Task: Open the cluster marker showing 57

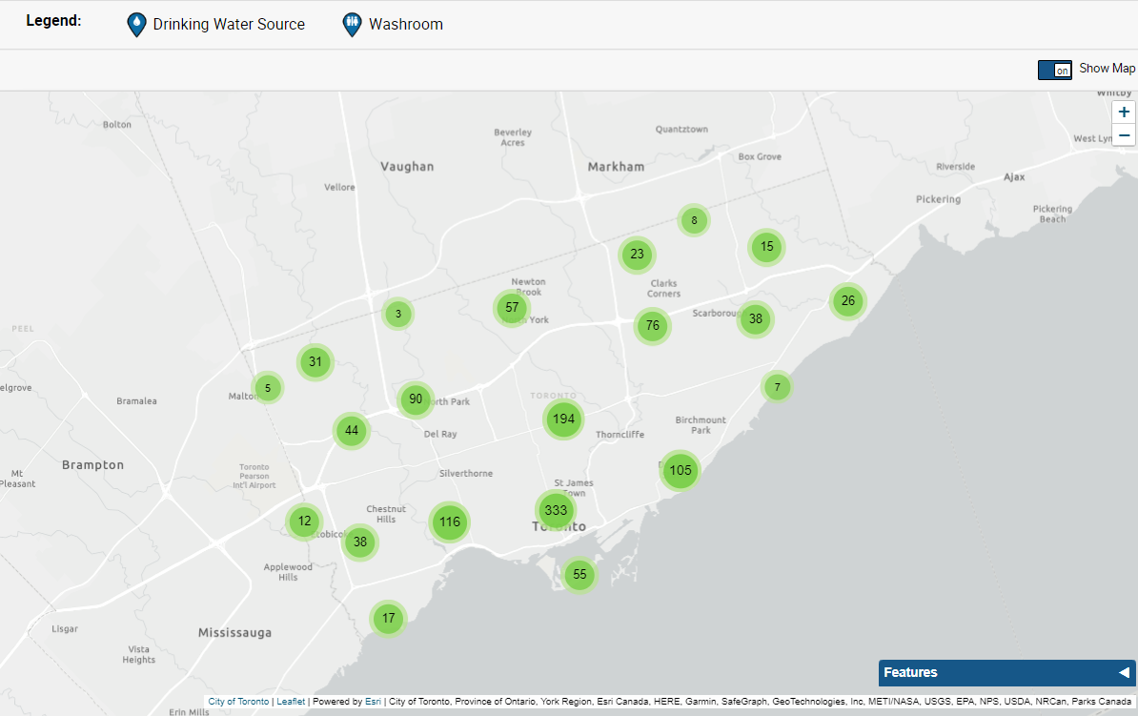Action: click(x=512, y=308)
